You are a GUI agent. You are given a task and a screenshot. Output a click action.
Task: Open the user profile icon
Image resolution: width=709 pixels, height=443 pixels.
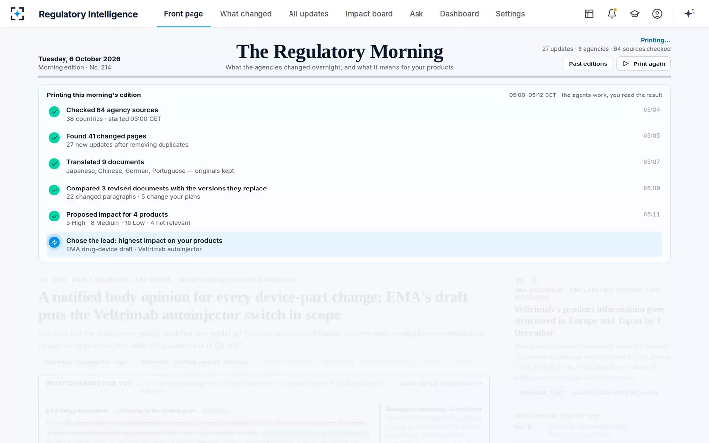[657, 14]
